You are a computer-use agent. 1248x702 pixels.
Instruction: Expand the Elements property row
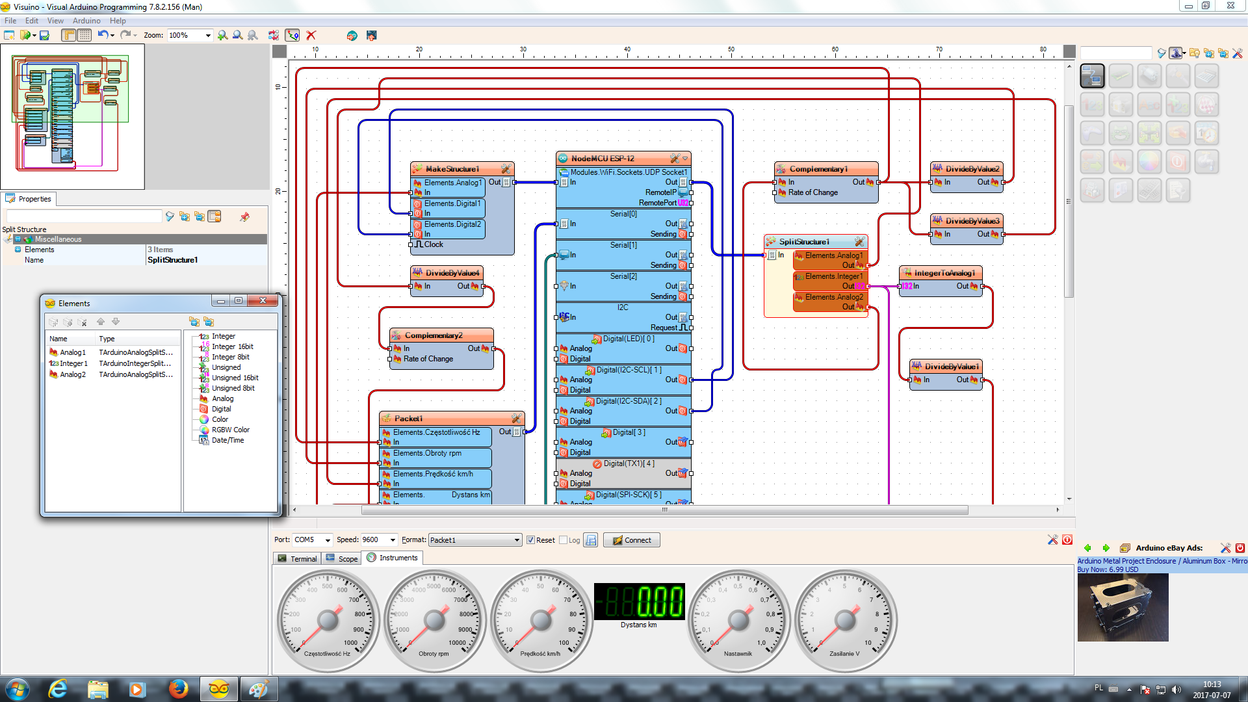(x=18, y=250)
